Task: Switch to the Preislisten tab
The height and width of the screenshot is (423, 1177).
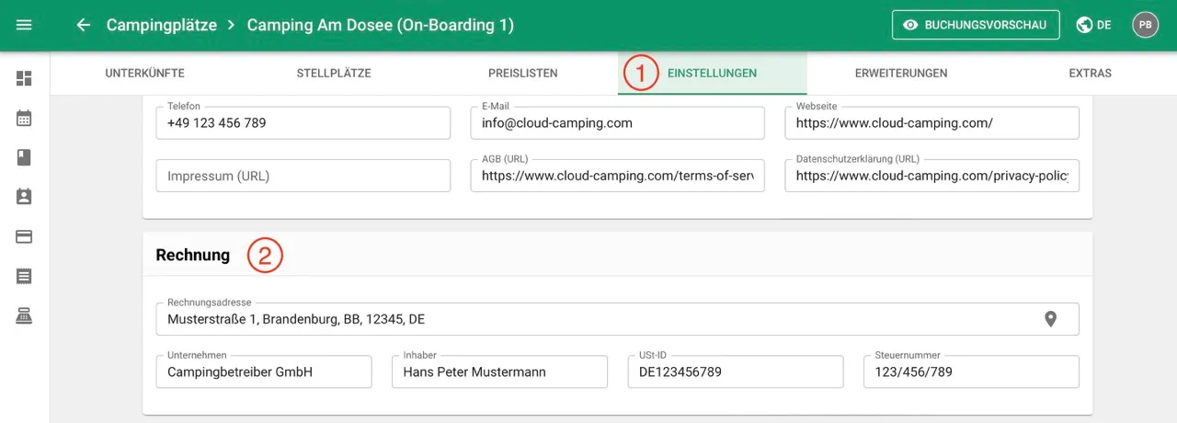Action: tap(522, 74)
